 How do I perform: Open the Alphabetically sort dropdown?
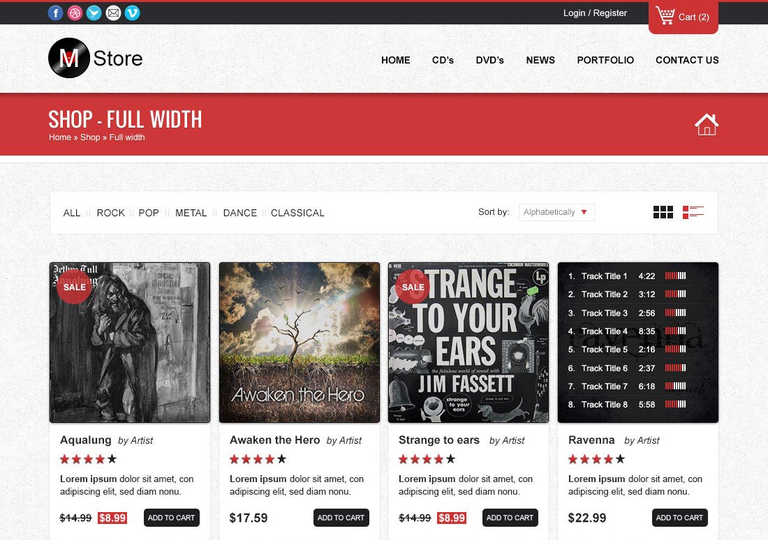tap(556, 212)
